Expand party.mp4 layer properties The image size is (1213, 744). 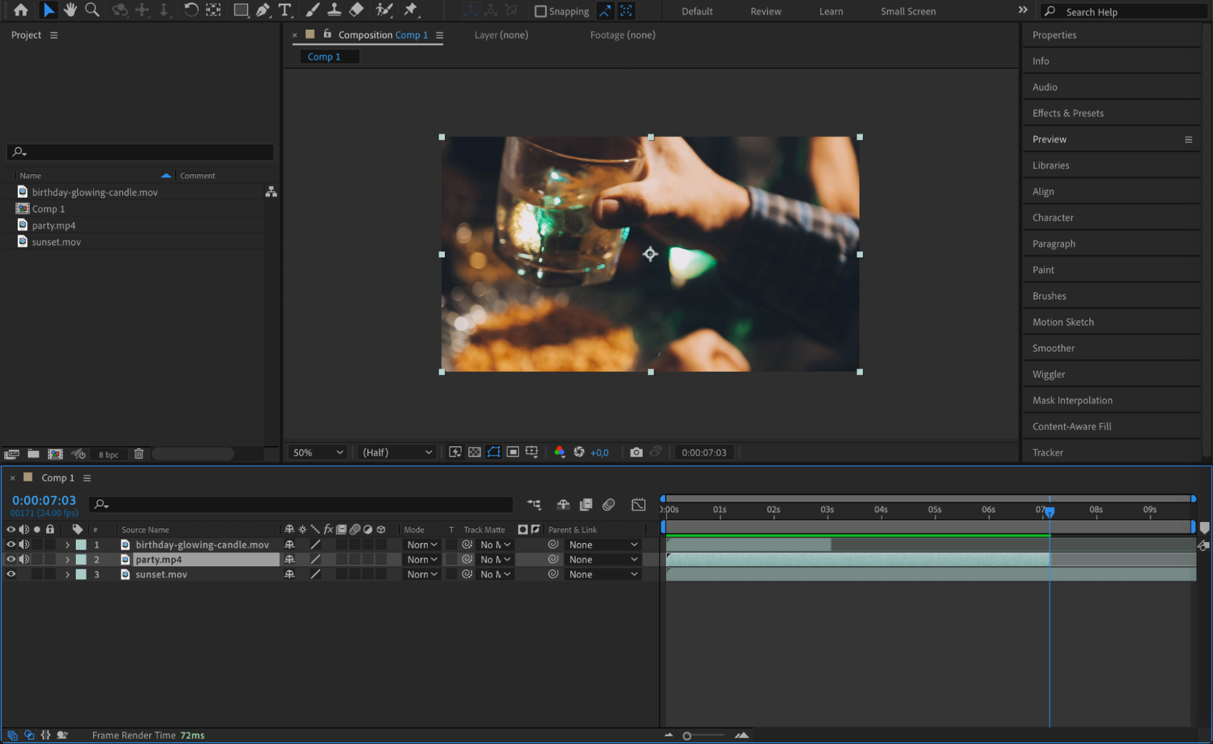67,560
